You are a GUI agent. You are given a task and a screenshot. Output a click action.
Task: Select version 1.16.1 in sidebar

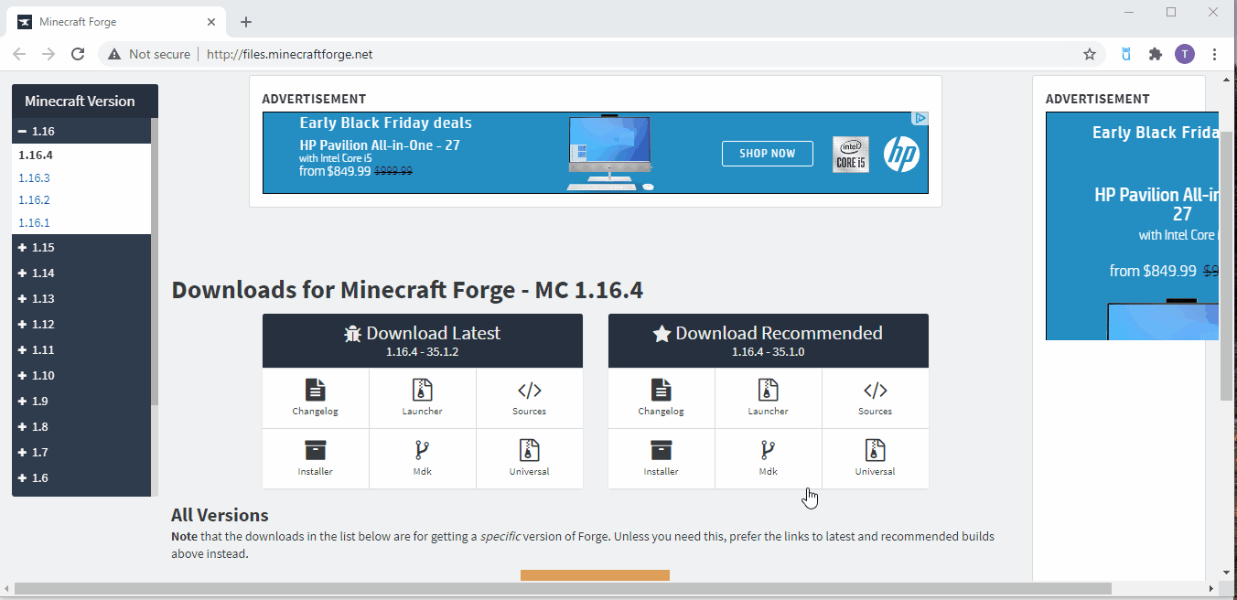pos(34,222)
